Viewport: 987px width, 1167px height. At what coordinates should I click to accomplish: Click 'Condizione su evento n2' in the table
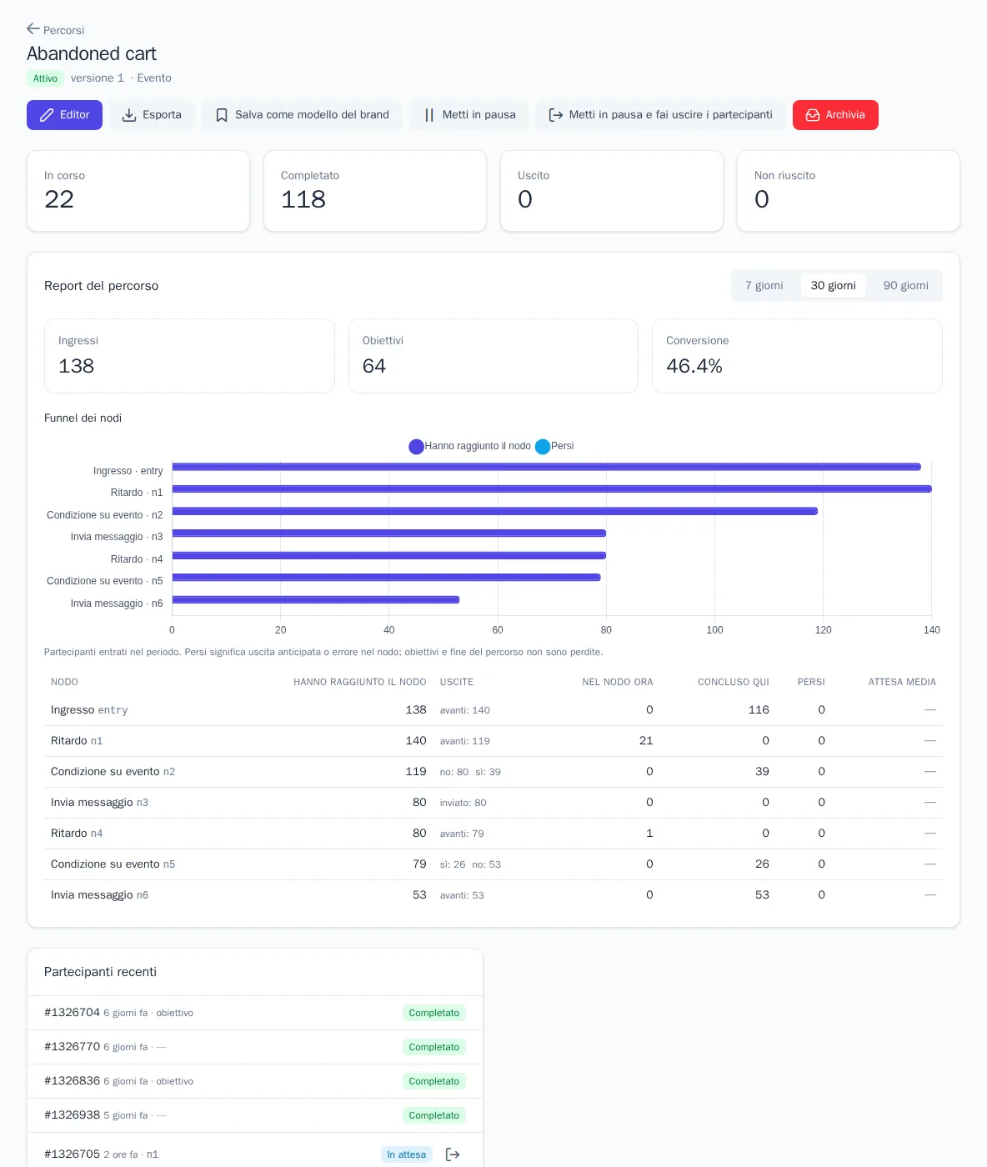click(113, 772)
